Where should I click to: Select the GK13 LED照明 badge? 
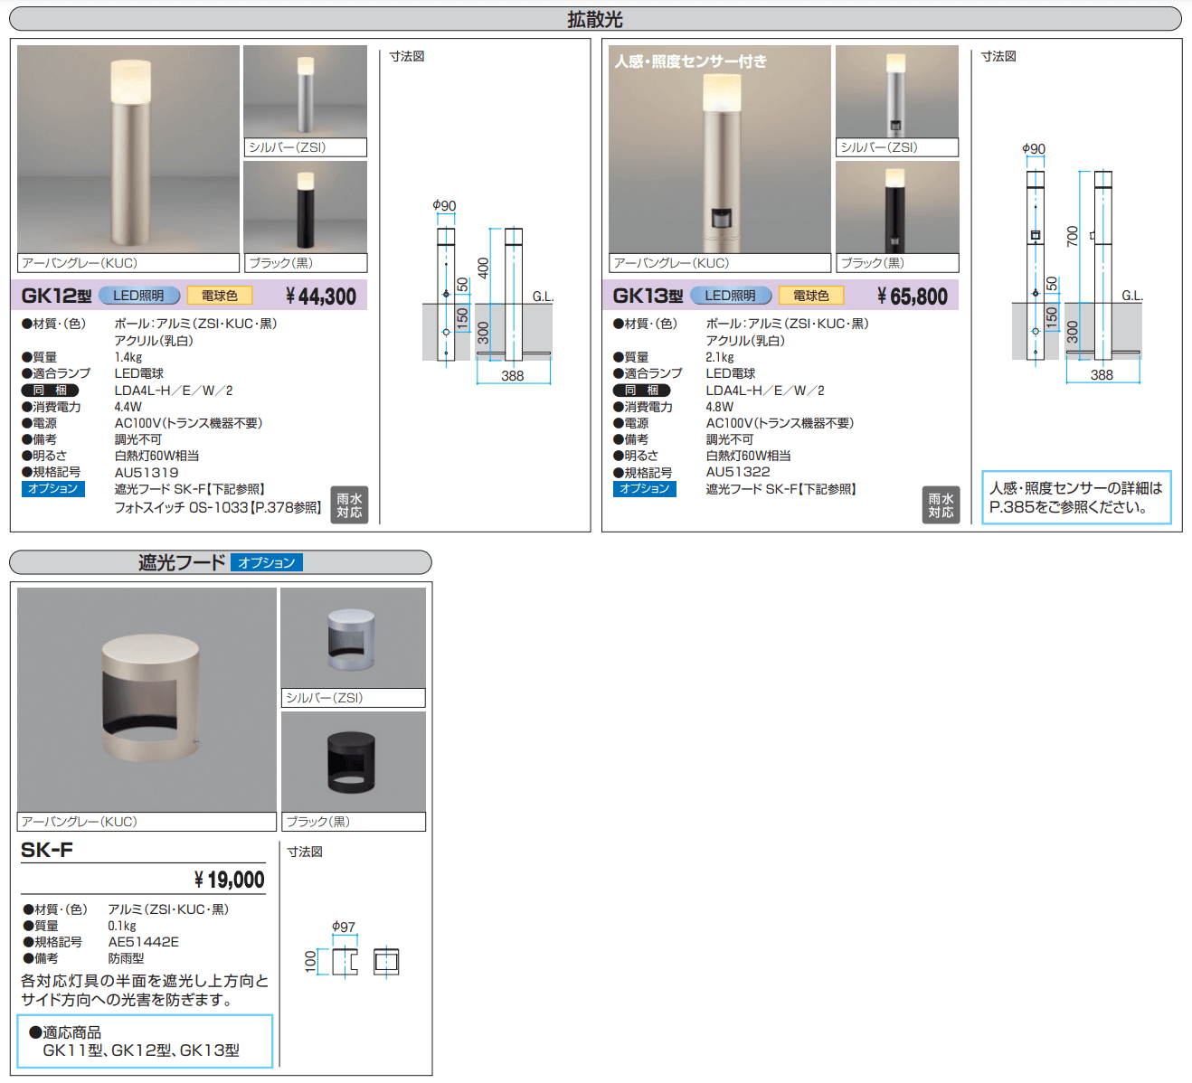click(x=730, y=296)
